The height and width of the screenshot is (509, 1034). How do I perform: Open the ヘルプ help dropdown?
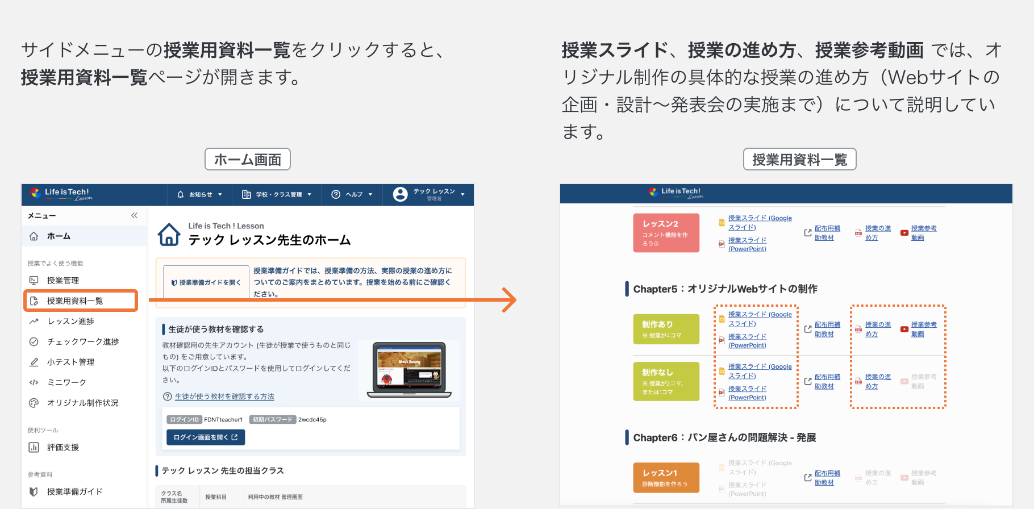click(x=352, y=194)
